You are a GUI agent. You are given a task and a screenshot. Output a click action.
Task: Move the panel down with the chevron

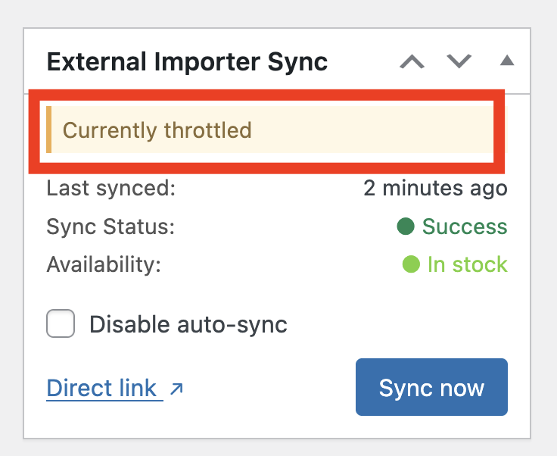click(x=459, y=61)
